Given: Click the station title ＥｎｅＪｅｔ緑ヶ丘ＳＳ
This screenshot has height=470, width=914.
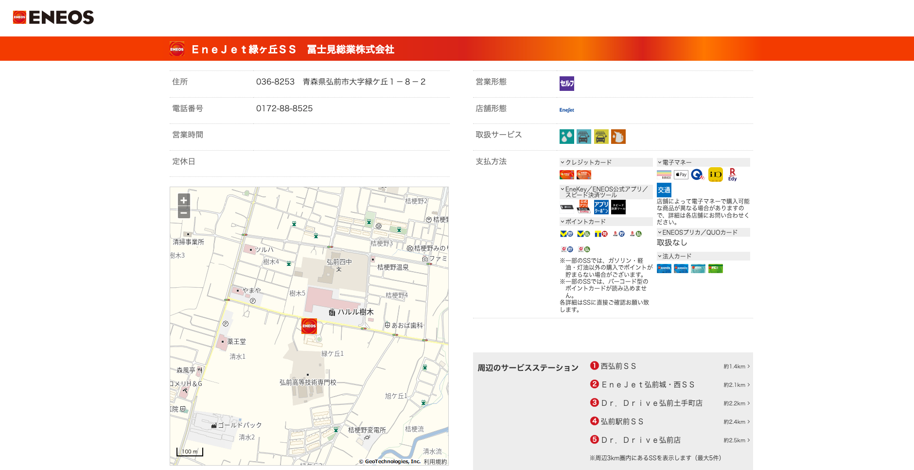Looking at the screenshot, I should click(x=244, y=50).
